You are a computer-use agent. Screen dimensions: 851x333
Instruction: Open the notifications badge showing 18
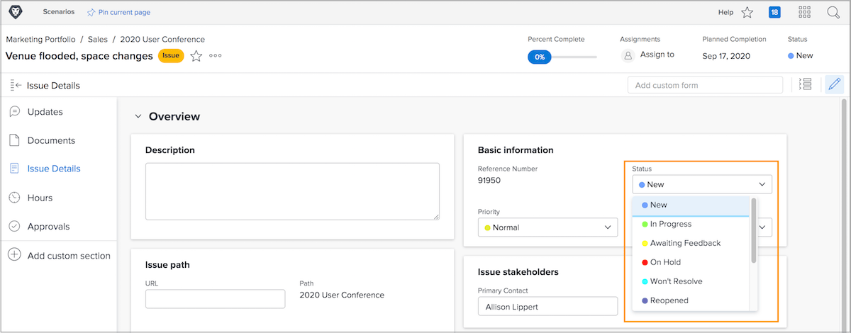(x=774, y=12)
